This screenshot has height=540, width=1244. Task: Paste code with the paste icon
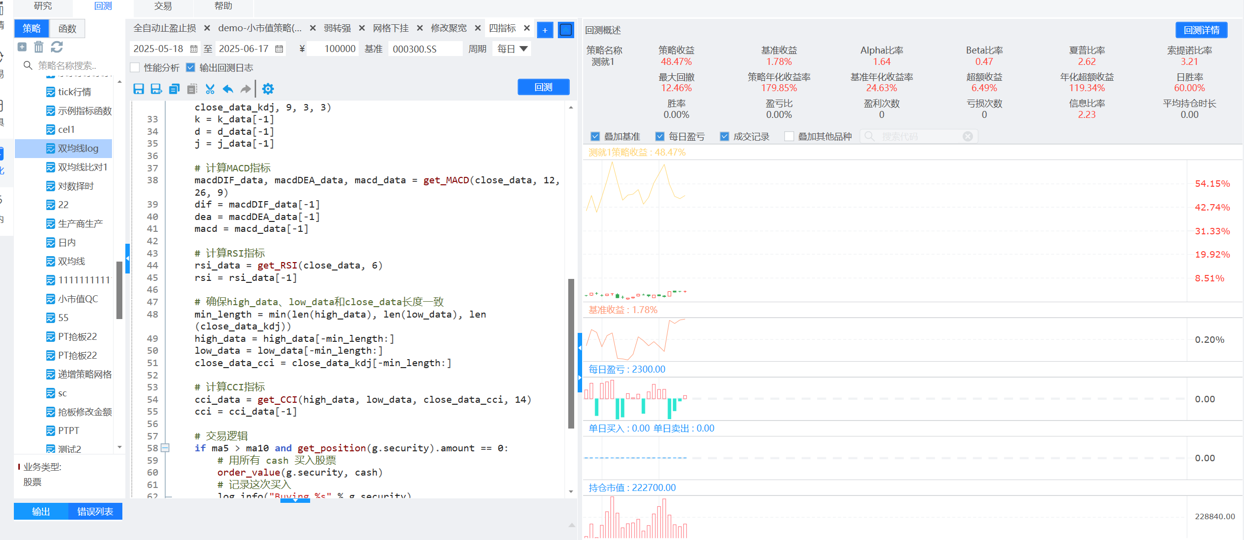(192, 89)
